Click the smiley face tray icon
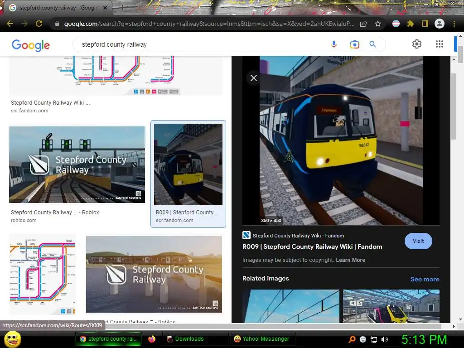 pos(363,339)
